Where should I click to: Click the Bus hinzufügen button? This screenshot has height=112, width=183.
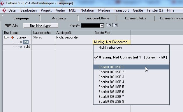pyautogui.click(x=41, y=26)
